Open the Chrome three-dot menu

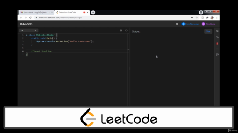pos(217,18)
